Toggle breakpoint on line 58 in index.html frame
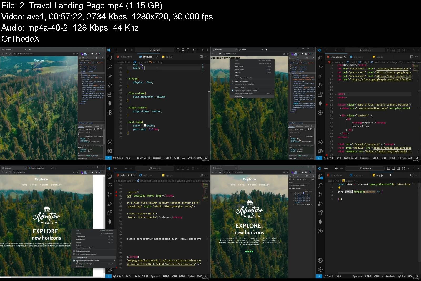The height and width of the screenshot is (281, 421). pos(327,105)
